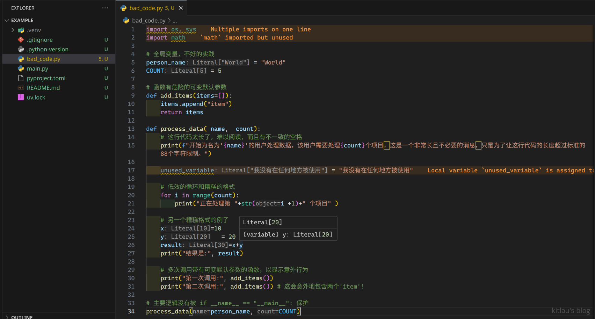
Task: Expand the .venv folder
Action: [x=13, y=30]
